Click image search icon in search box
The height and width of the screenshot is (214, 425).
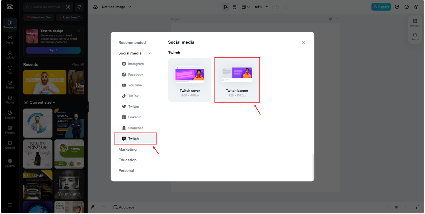pos(68,7)
